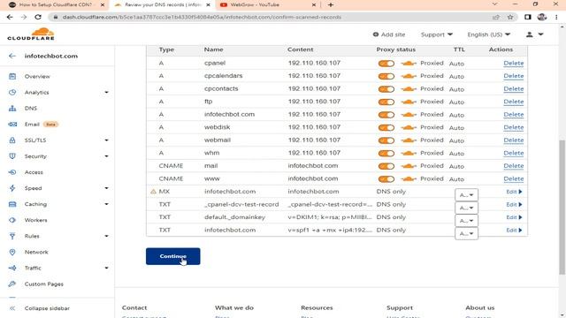The image size is (566, 318).
Task: Open Overview icon in sidebar
Action: (12, 76)
